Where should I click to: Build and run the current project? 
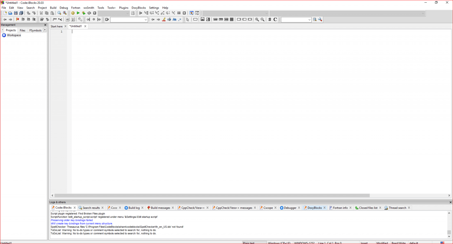(x=83, y=13)
